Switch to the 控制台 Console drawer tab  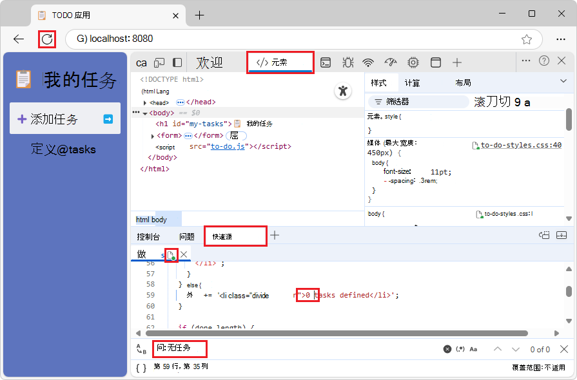[x=148, y=236]
